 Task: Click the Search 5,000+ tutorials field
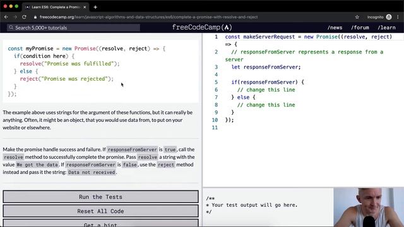point(74,28)
